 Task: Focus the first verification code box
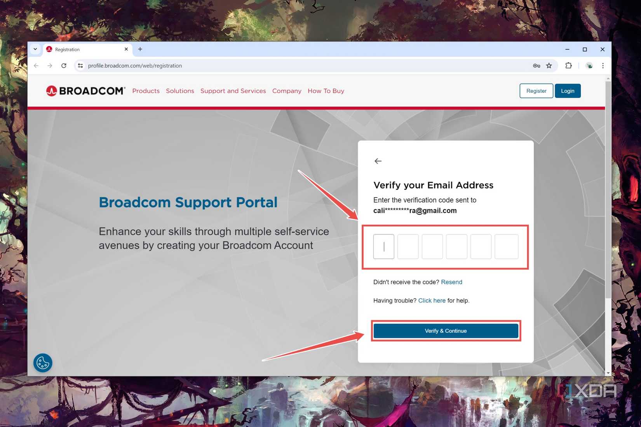(x=383, y=246)
